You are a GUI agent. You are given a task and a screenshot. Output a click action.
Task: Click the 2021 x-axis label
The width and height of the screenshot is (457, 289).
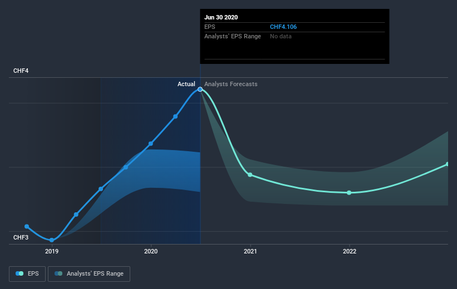[250, 251]
